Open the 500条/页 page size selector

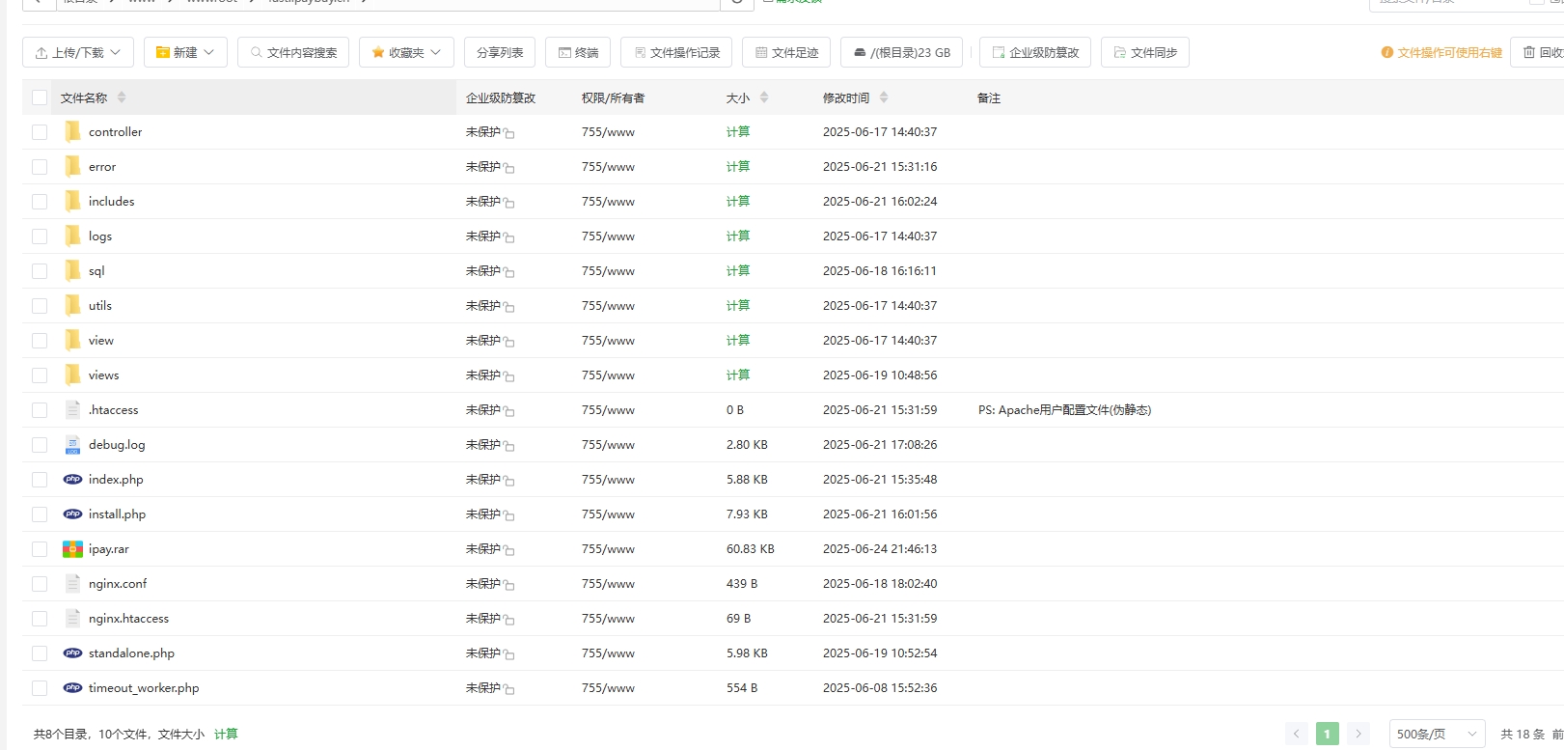1436,734
